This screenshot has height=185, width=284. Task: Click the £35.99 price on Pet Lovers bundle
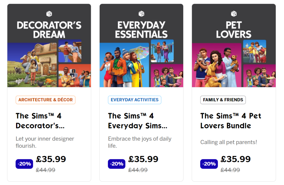(235, 159)
